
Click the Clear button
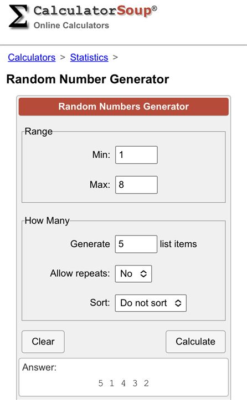click(x=43, y=342)
